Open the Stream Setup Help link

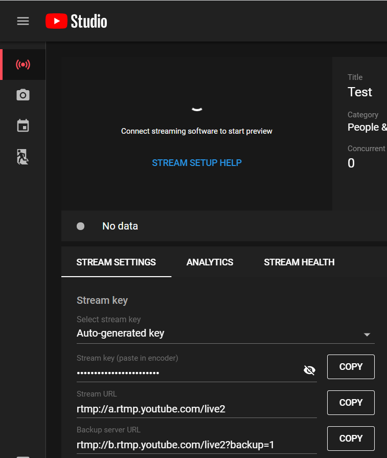click(197, 163)
